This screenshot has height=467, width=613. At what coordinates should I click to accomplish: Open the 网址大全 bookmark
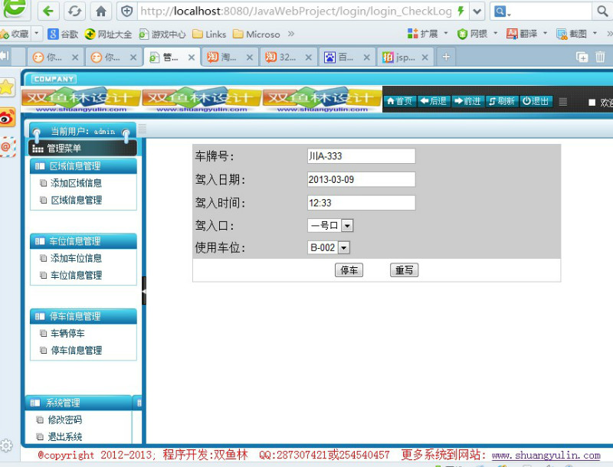[108, 34]
